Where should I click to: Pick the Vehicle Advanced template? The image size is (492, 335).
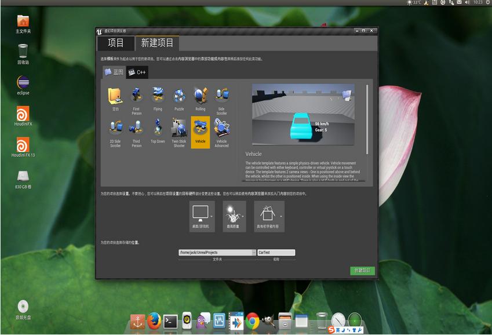point(221,132)
